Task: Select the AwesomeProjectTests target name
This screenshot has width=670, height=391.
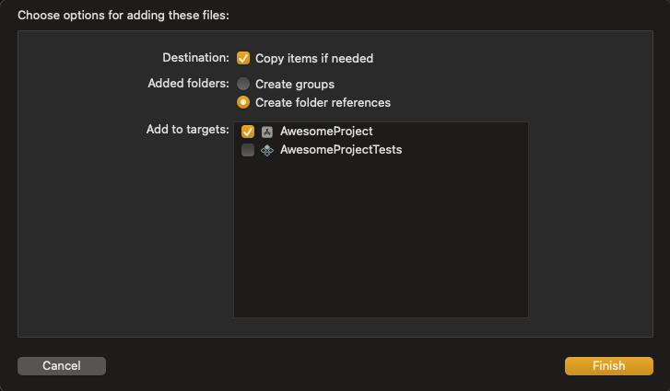Action: pos(341,150)
